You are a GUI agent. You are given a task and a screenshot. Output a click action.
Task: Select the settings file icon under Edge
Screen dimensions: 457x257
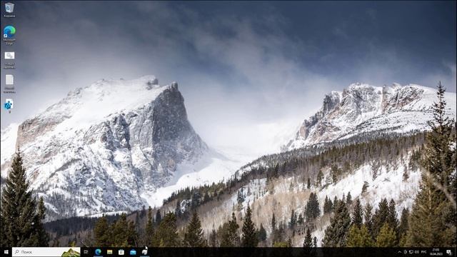click(x=9, y=60)
